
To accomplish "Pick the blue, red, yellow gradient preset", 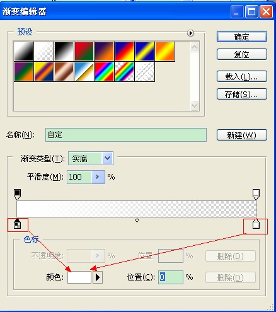I will pos(124,51).
